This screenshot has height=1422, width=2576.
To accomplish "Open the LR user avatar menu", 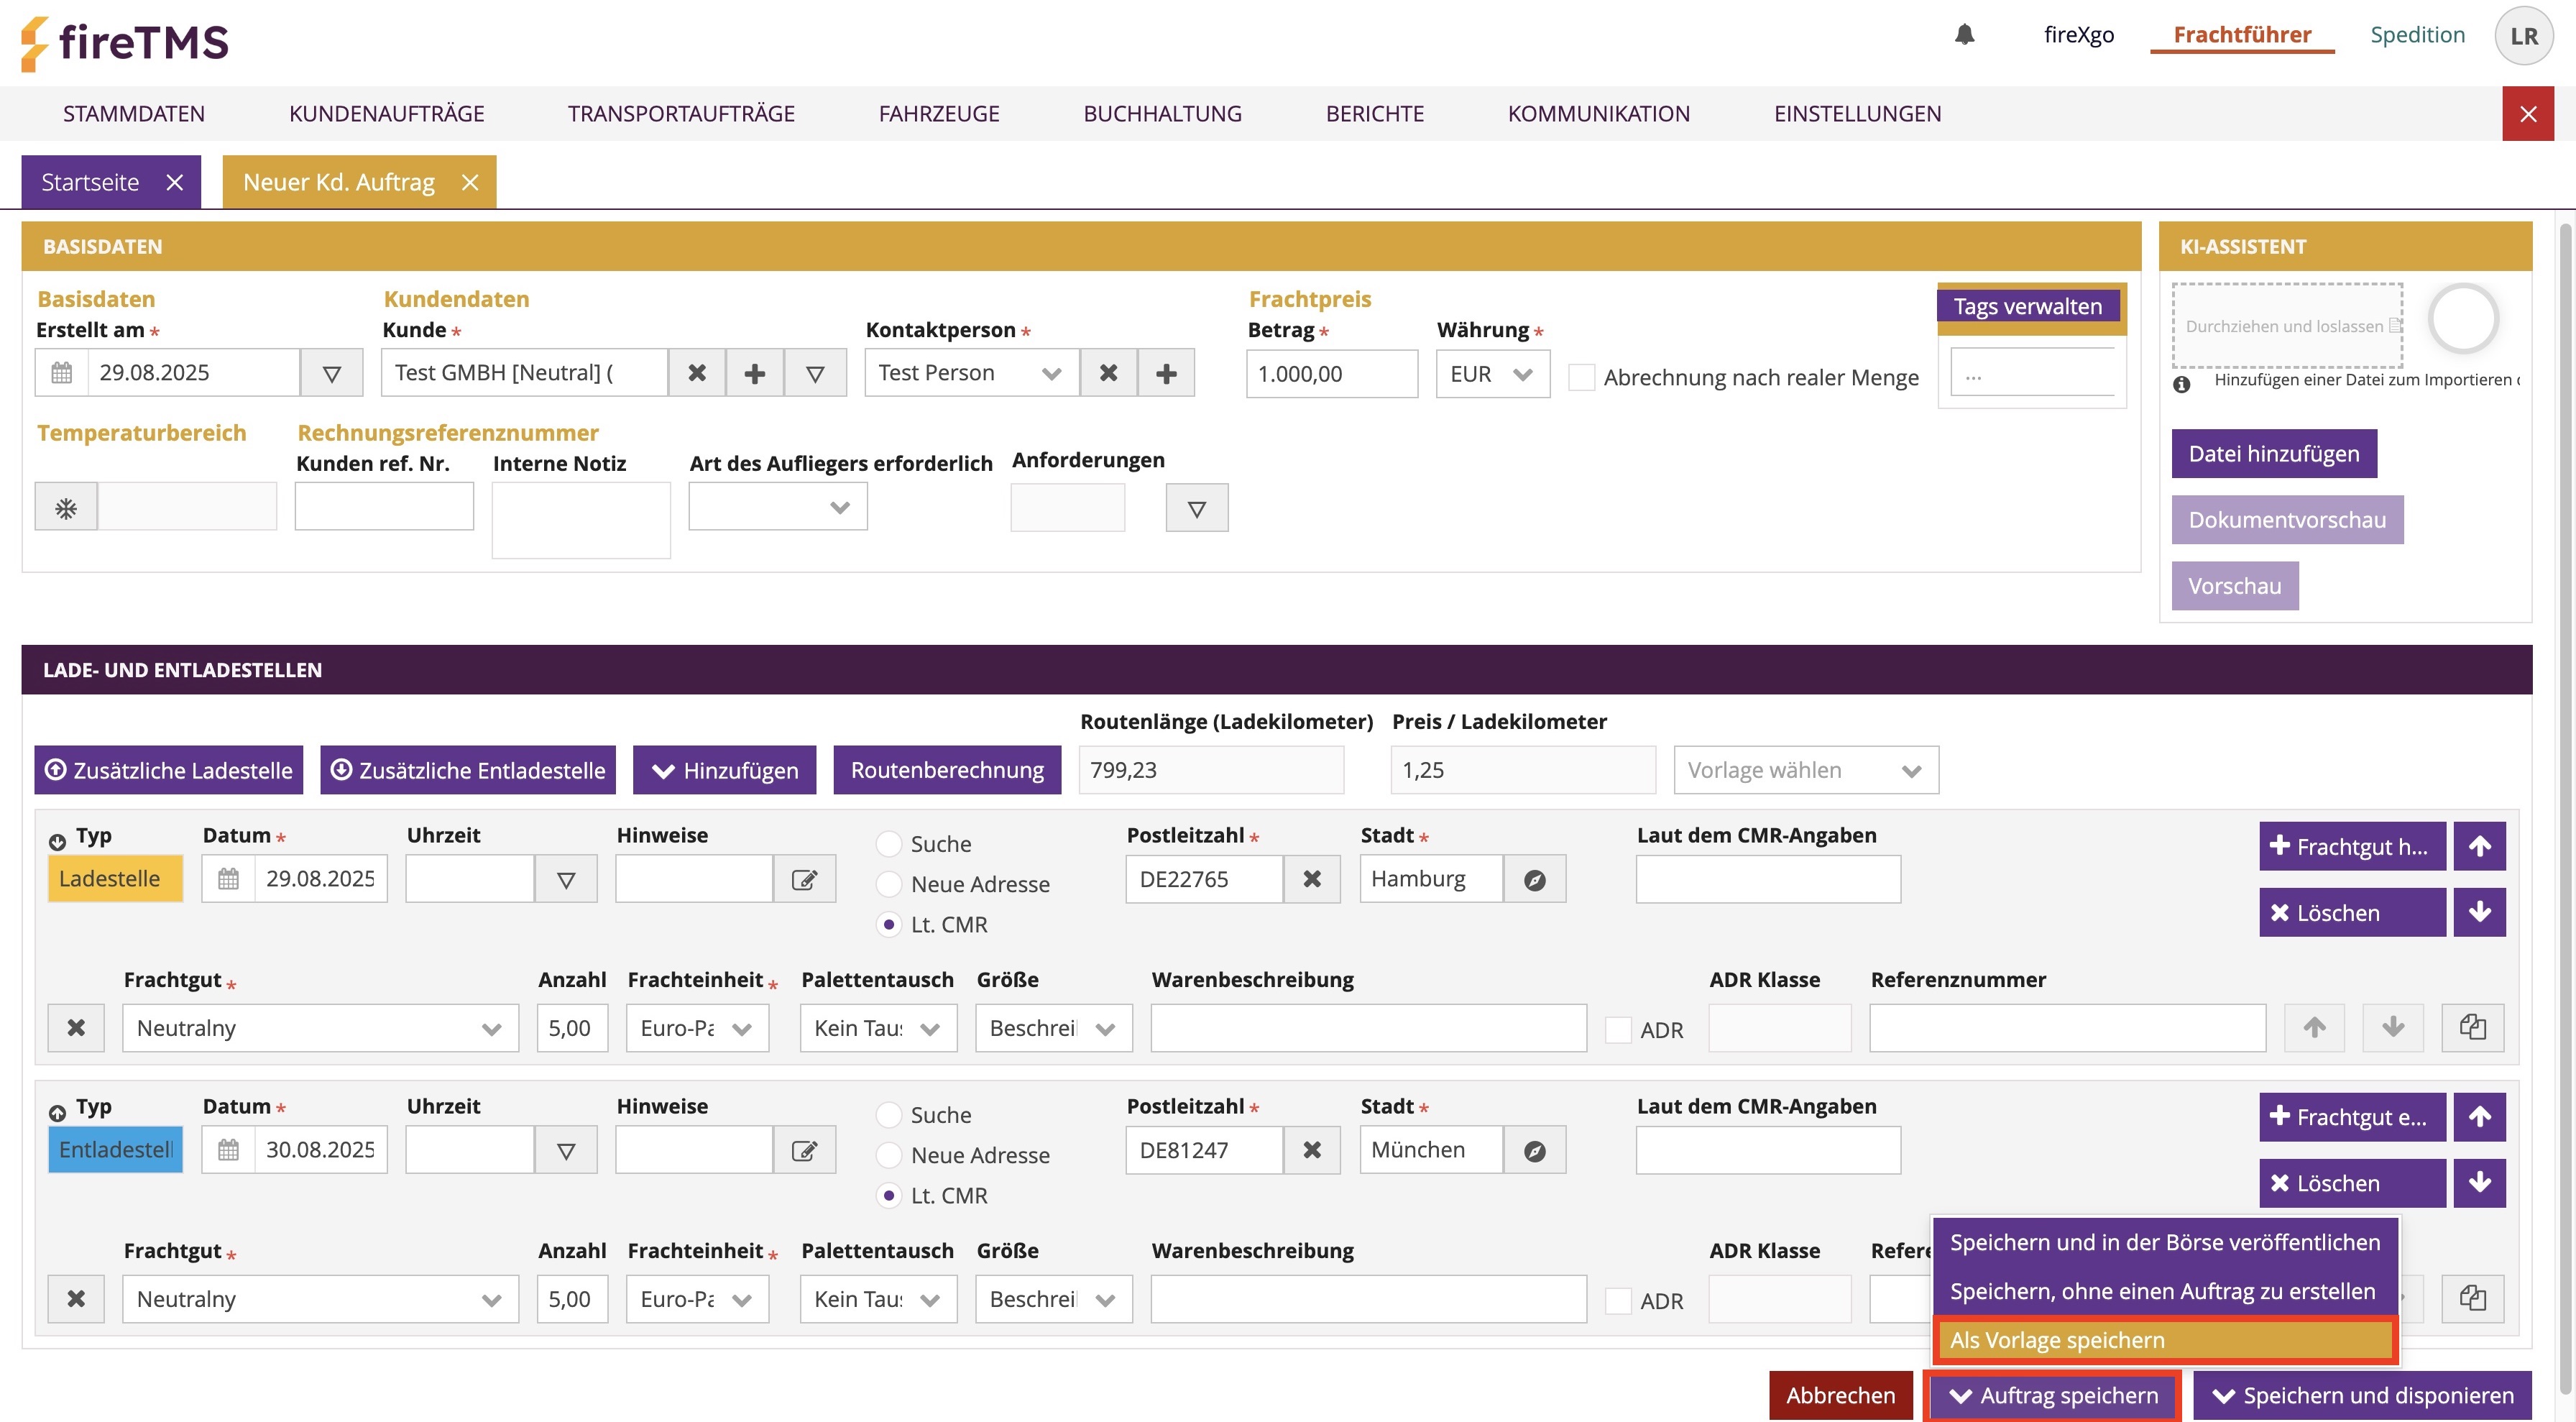I will [2523, 36].
